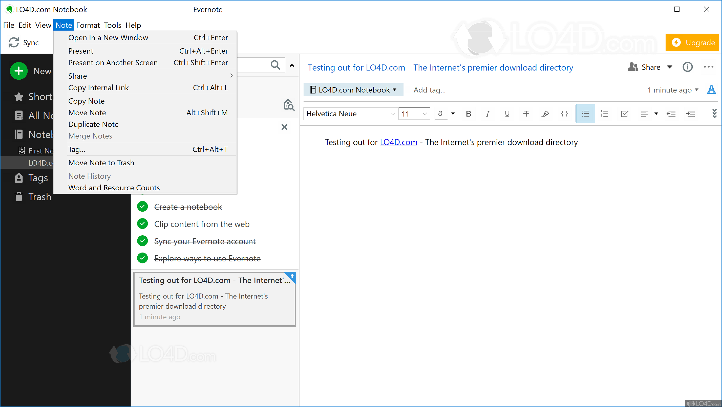Open the font color dropdown arrow

point(453,114)
